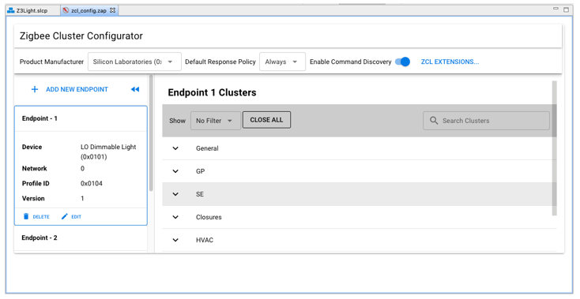Click the EDIT label on Endpoint 1
Image resolution: width=580 pixels, height=299 pixels.
(76, 217)
